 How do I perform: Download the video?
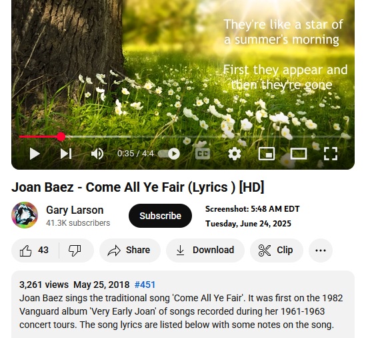tap(205, 250)
